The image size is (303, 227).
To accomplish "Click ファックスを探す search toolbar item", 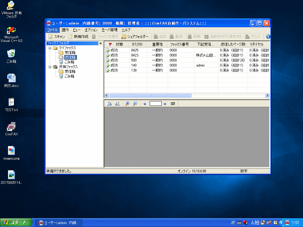I will point(105,37).
